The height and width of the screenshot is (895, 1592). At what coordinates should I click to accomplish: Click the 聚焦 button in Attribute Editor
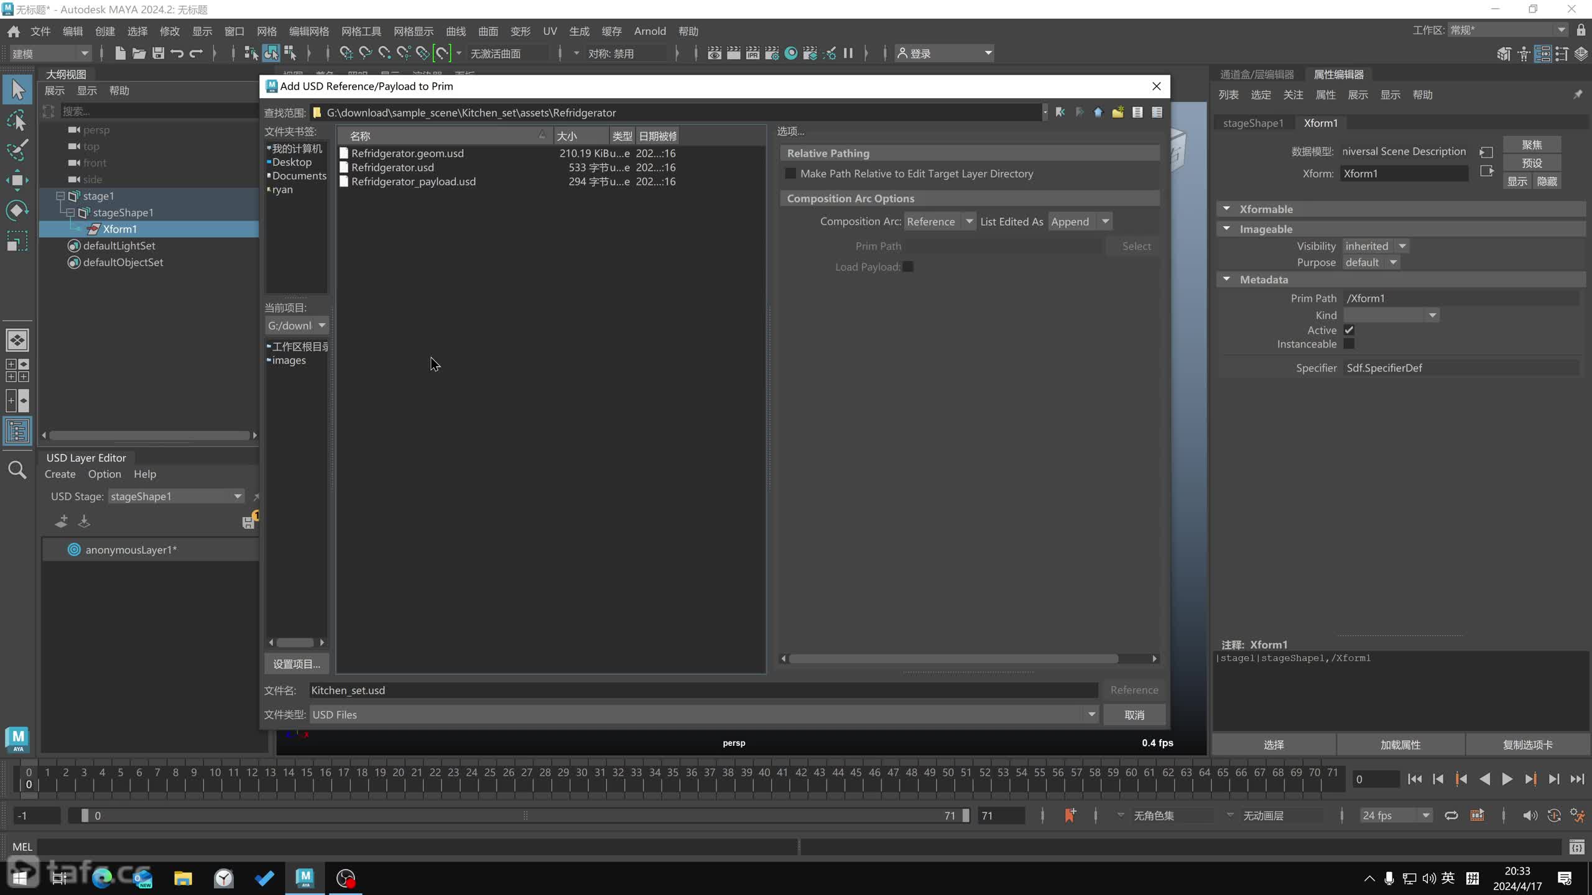click(x=1532, y=145)
